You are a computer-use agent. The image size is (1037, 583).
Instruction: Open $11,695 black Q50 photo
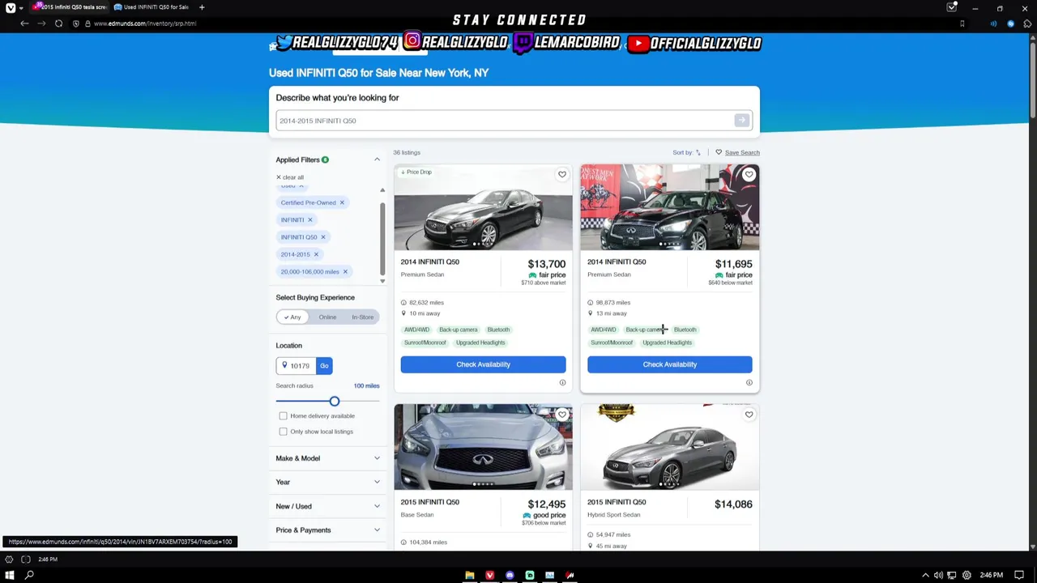coord(669,207)
